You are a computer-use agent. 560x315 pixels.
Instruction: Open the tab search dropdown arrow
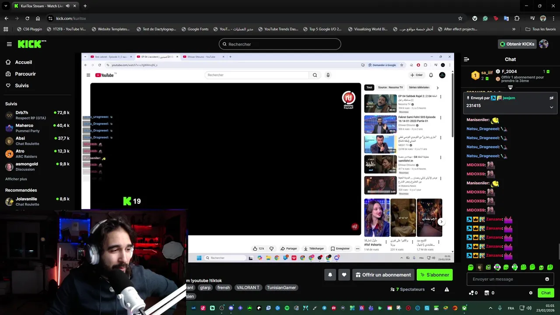click(x=6, y=6)
